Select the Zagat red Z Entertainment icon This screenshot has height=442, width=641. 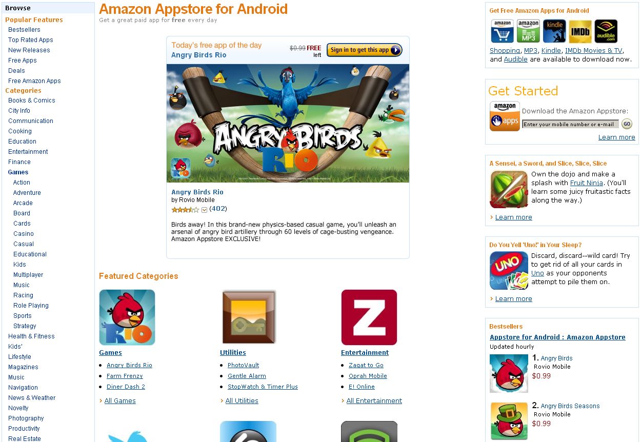pyautogui.click(x=369, y=317)
